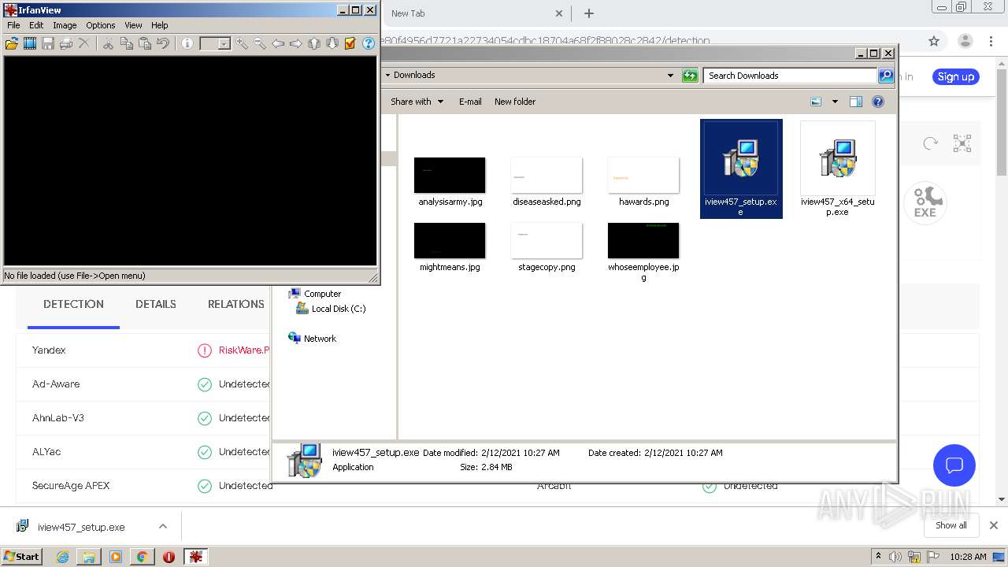Click the IrfanView help question icon
1008x567 pixels.
[368, 43]
